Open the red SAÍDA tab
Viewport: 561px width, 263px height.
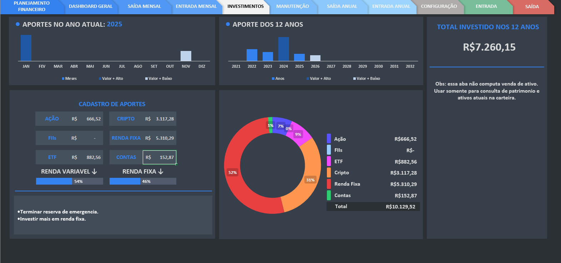point(532,6)
